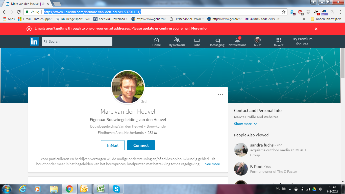Viewport: 345px width, 194px height.
Task: Click the LinkedIn logo icon
Action: click(34, 41)
